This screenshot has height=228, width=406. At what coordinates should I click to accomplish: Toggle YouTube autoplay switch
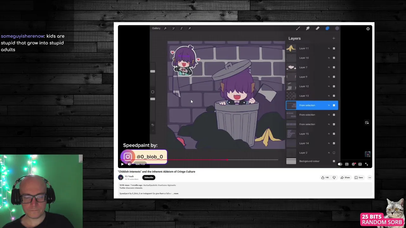340,164
